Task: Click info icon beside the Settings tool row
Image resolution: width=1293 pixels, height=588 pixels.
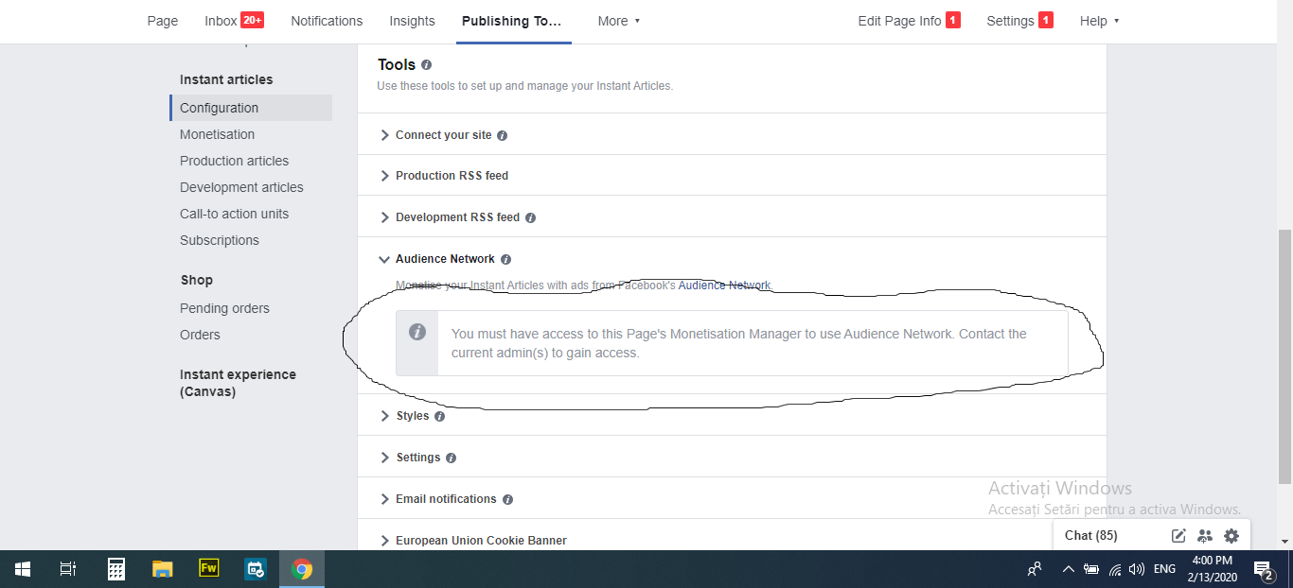Action: pos(451,458)
